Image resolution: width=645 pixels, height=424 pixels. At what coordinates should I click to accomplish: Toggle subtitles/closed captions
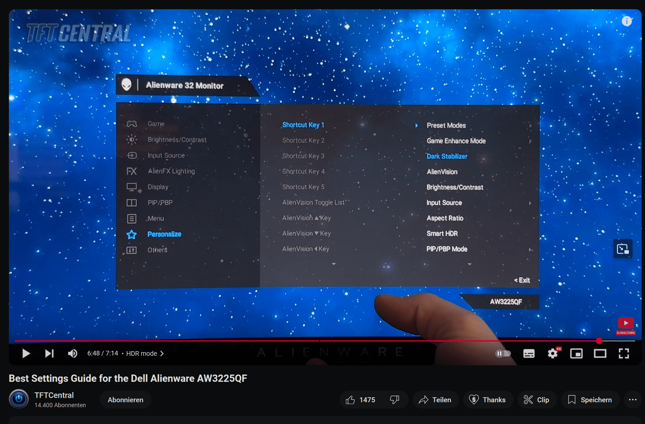tap(529, 353)
